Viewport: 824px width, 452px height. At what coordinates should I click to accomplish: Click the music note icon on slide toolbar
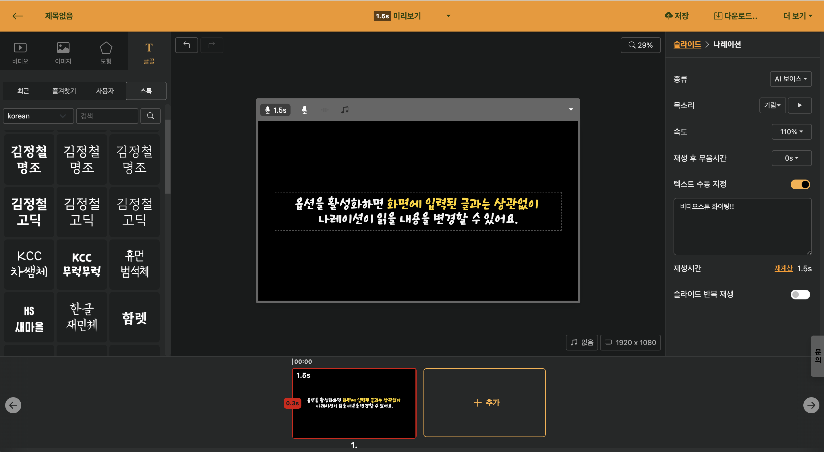click(x=345, y=110)
